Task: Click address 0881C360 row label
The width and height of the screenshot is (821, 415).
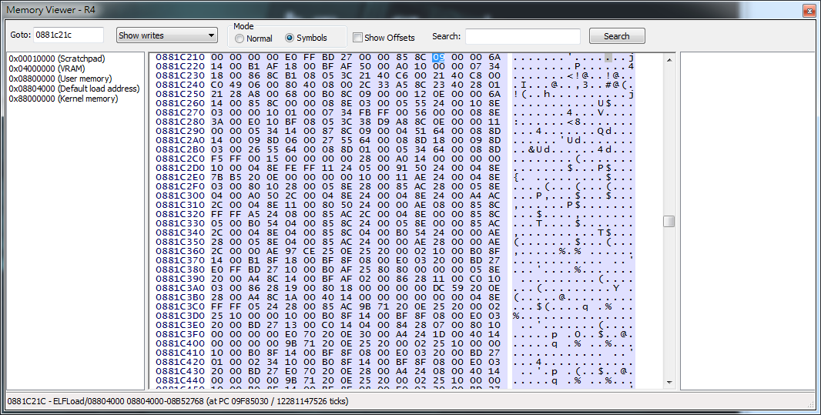Action: coord(180,251)
